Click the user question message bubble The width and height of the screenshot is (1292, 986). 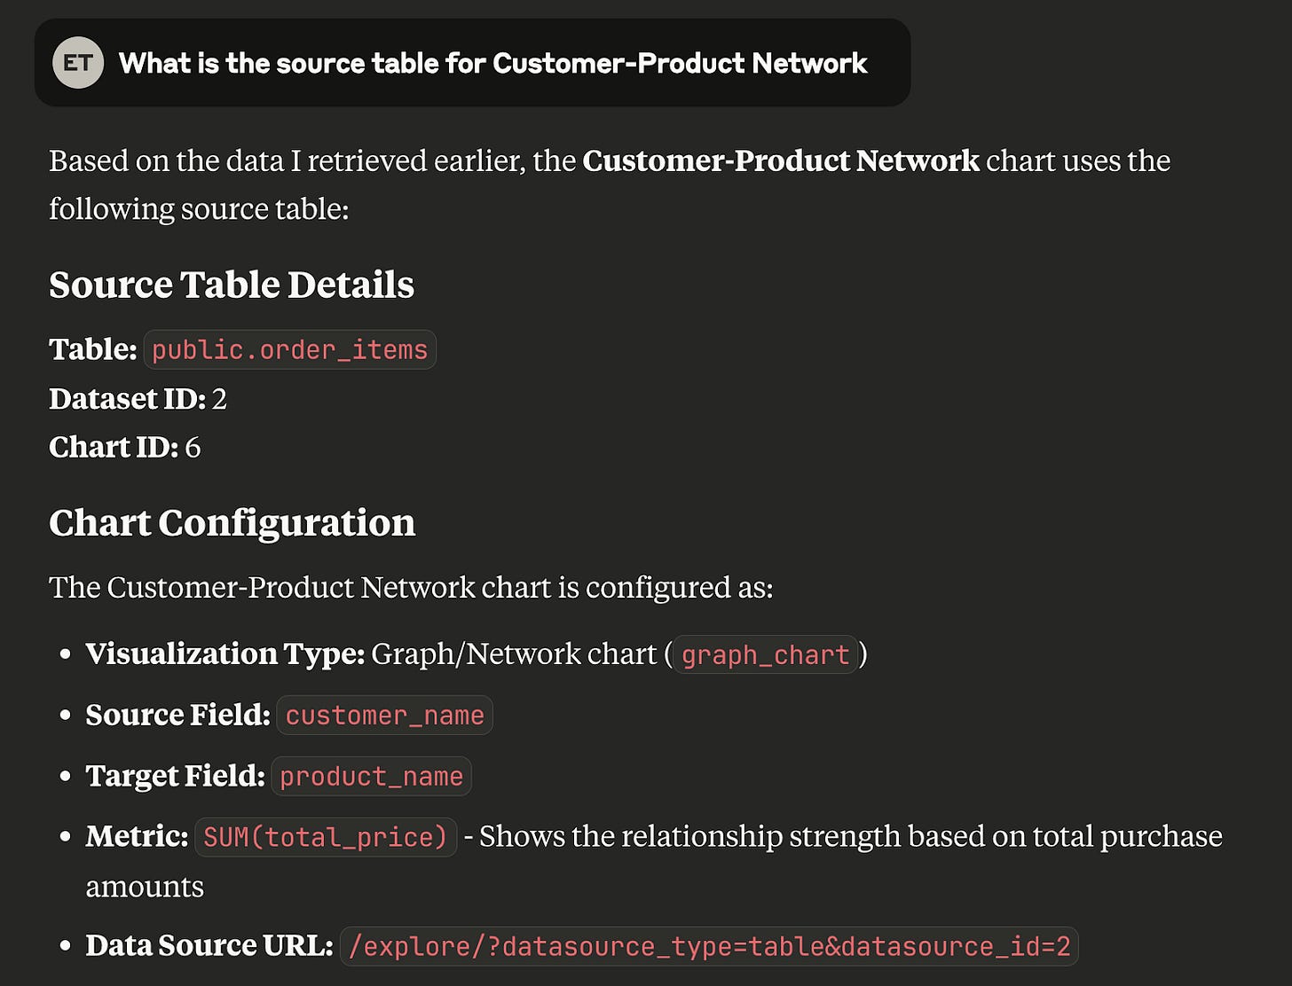[472, 63]
